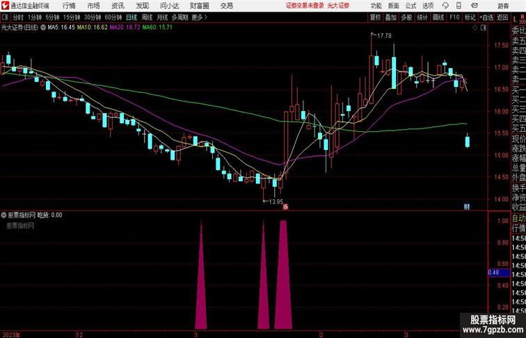Open the 选项 menu
Image resolution: width=526 pixels, height=338 pixels.
tap(428, 6)
